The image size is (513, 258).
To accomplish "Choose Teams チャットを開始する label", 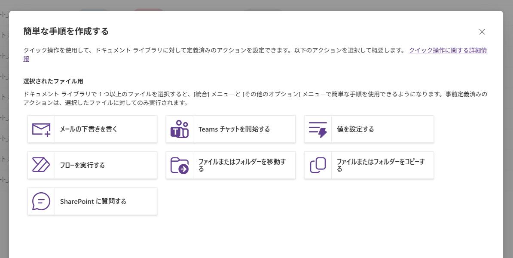I will (234, 129).
